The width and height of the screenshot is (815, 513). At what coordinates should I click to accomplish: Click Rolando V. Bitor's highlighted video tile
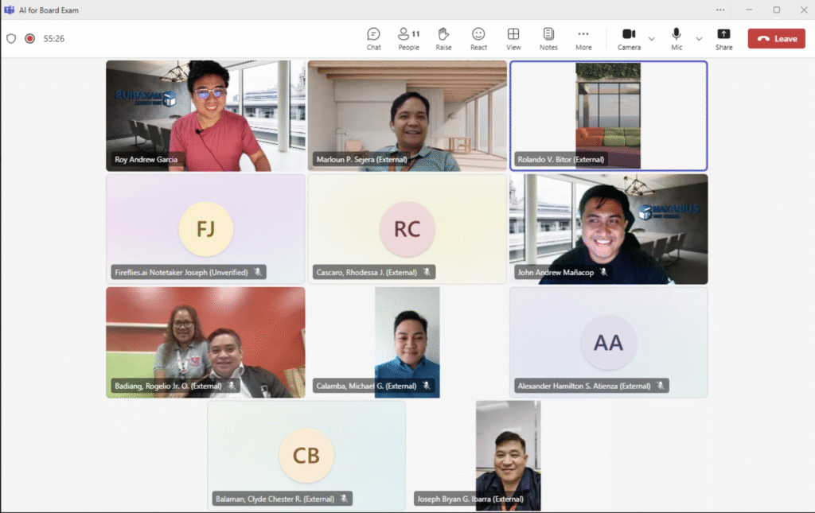pos(608,115)
